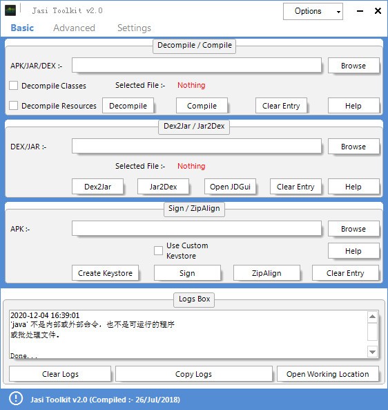Open JDGui from the Dex2Jar section
Screen dimensions: 388x410
[x=230, y=187]
